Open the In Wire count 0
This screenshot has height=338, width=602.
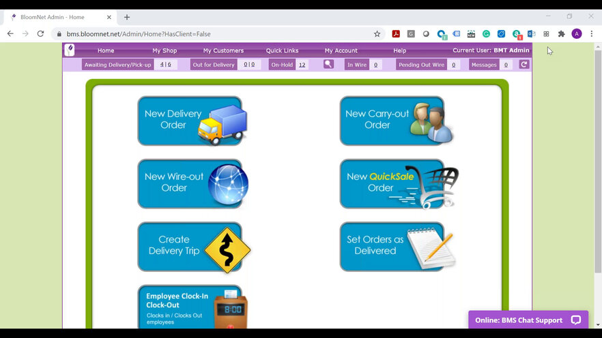(x=375, y=65)
